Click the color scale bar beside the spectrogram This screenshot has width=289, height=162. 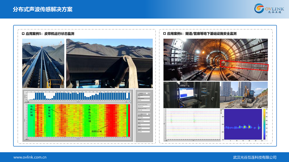[x=264, y=123]
